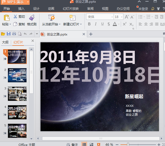Align text right
The image size is (165, 146).
coord(151,24)
